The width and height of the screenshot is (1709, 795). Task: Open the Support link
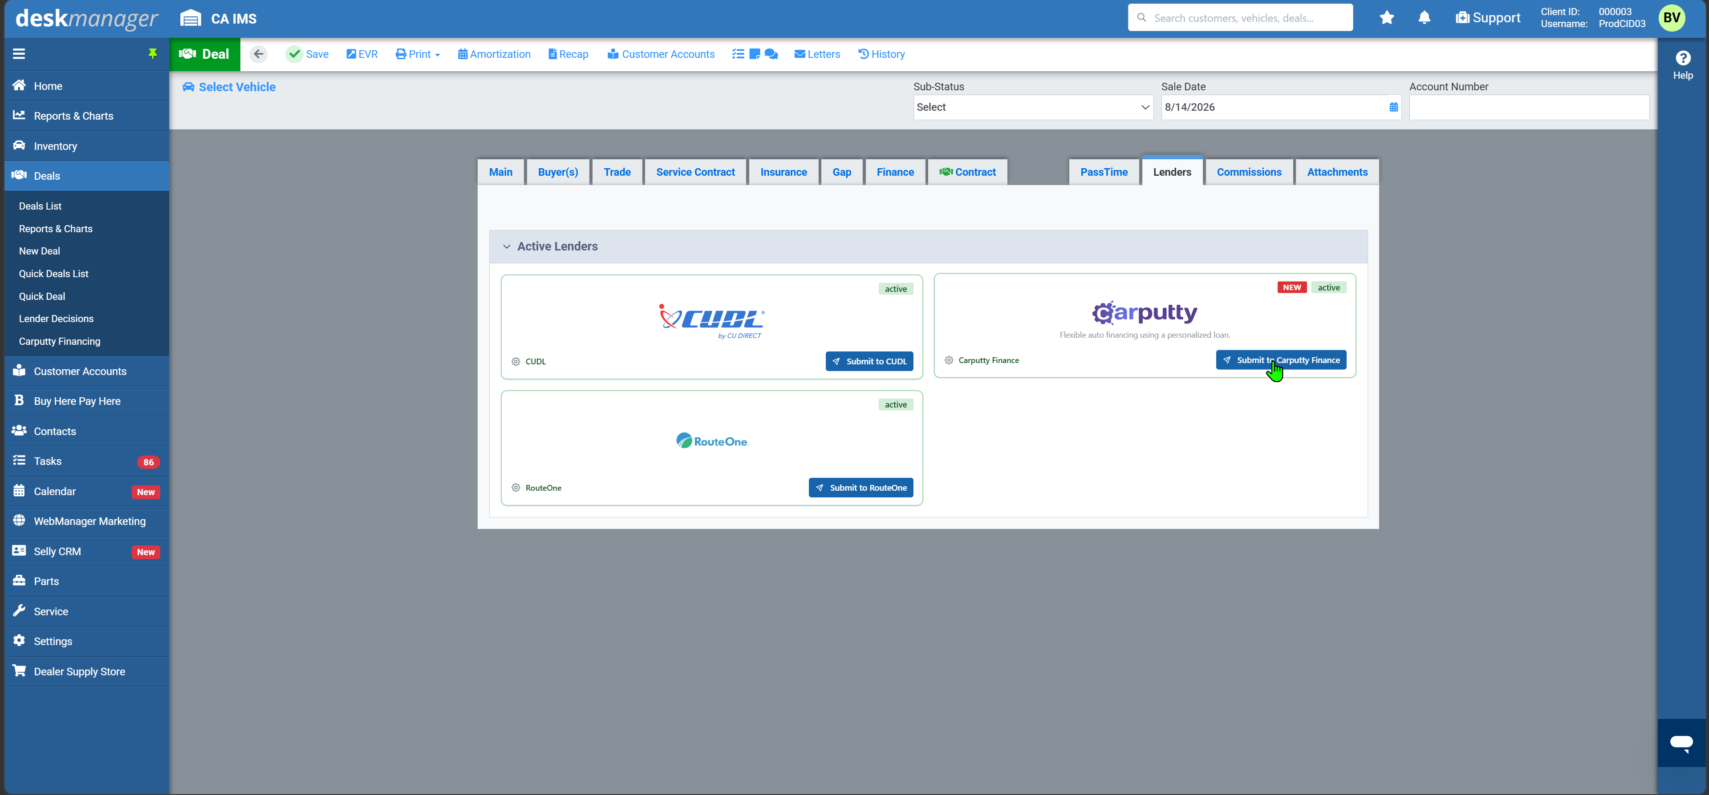coord(1488,18)
